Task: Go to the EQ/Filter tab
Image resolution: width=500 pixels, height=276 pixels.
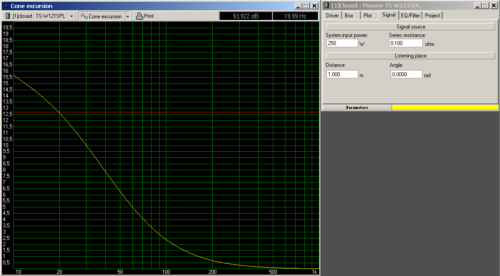Action: pos(410,16)
